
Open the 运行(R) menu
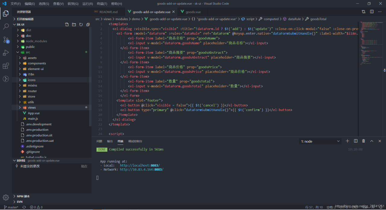tap(87, 4)
